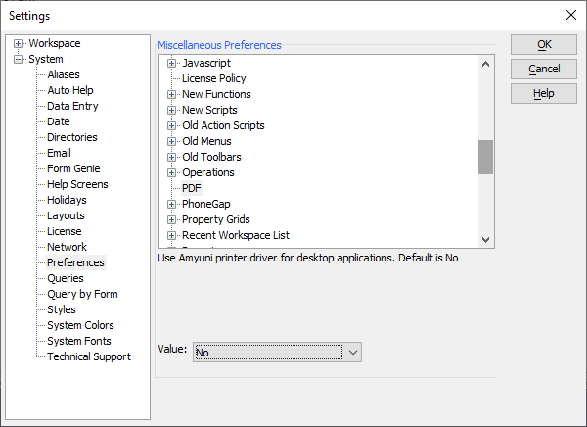
Task: Expand the Old Menus node
Action: pyautogui.click(x=171, y=141)
